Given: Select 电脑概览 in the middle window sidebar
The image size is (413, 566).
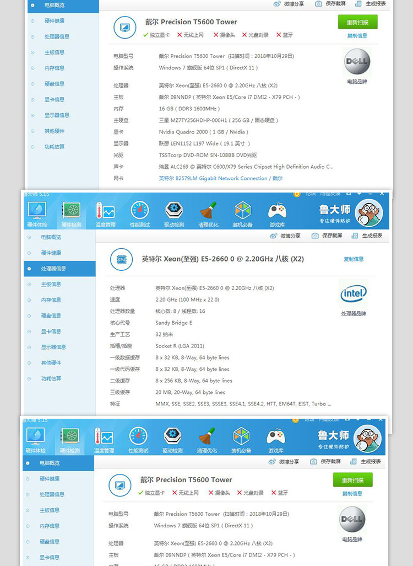Looking at the screenshot, I should tap(59, 237).
